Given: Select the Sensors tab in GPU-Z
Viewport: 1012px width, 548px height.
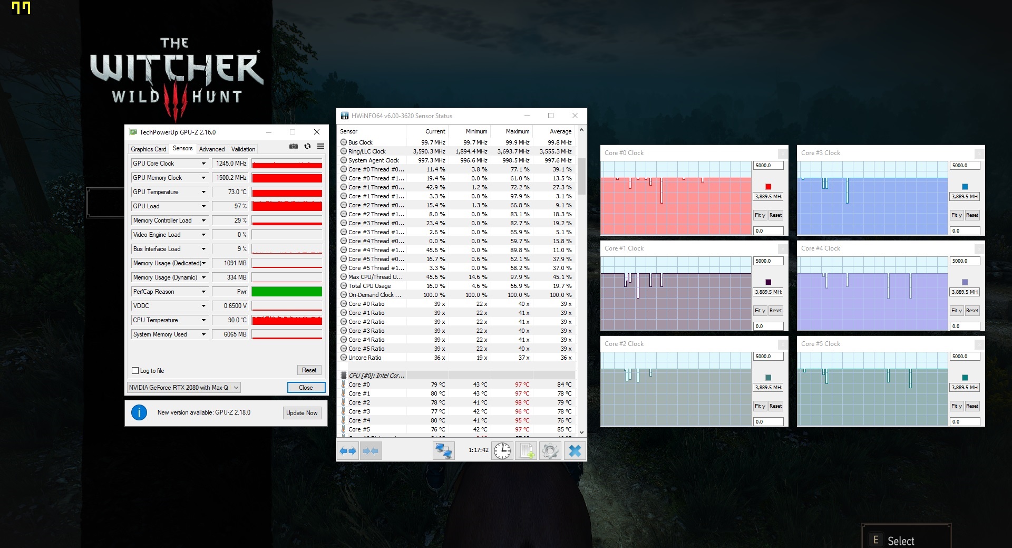Looking at the screenshot, I should pyautogui.click(x=183, y=148).
